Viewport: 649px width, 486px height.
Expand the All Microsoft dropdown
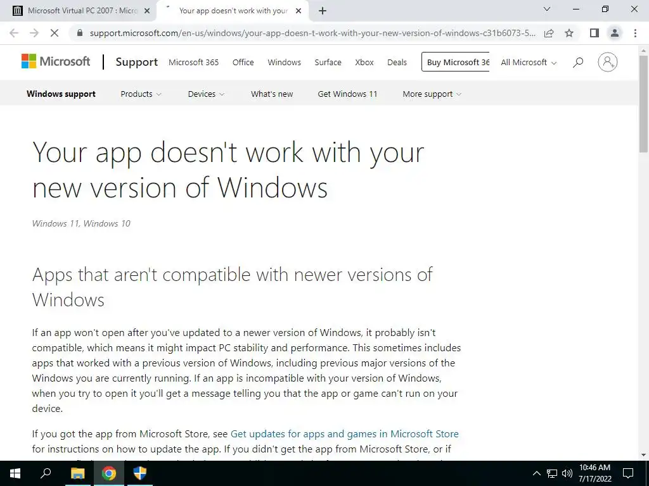(x=529, y=63)
